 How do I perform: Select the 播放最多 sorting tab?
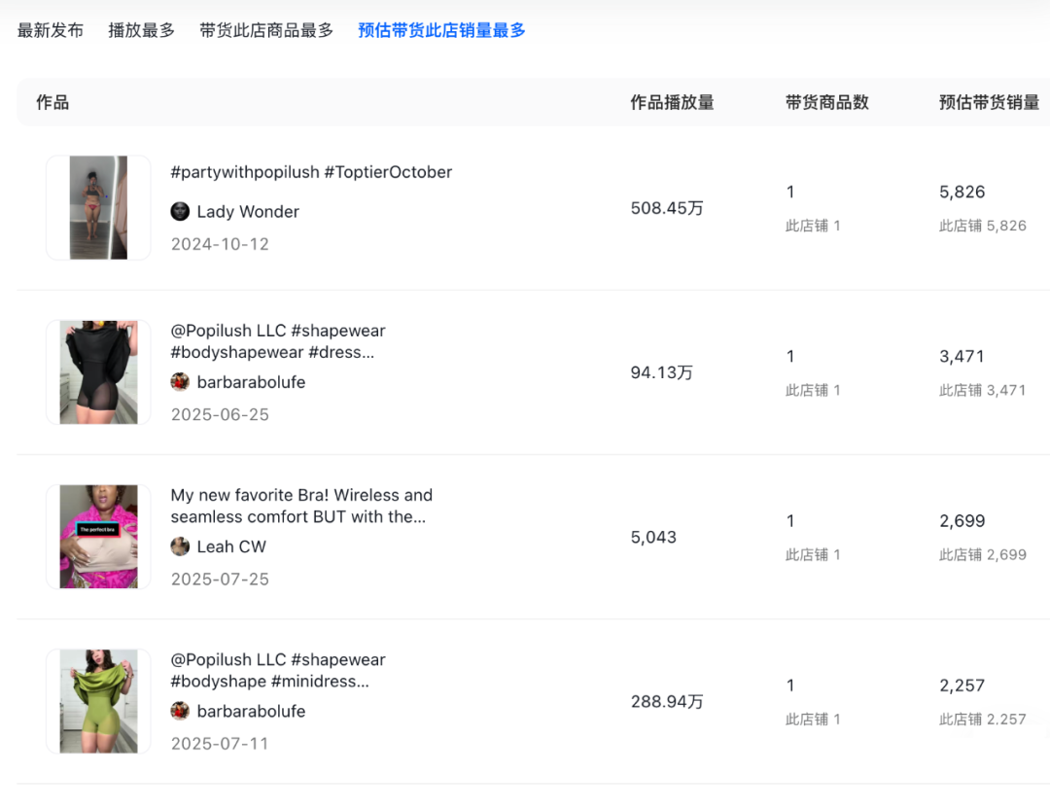click(x=142, y=30)
